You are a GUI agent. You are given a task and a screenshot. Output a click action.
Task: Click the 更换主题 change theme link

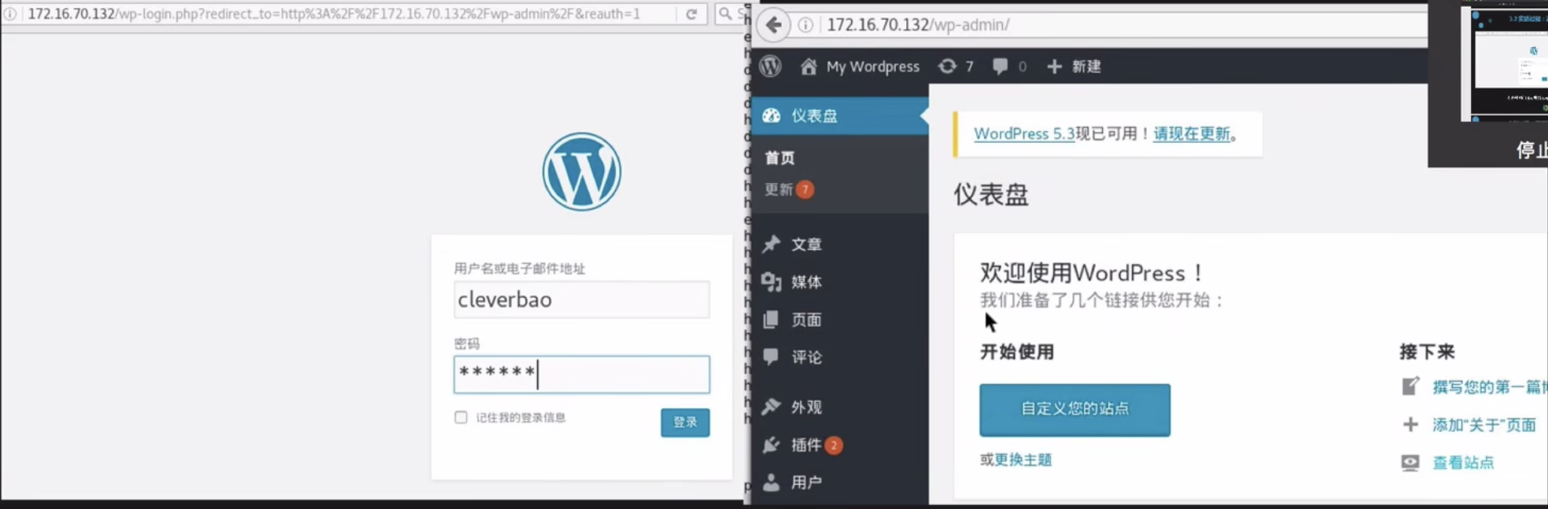coord(1023,460)
